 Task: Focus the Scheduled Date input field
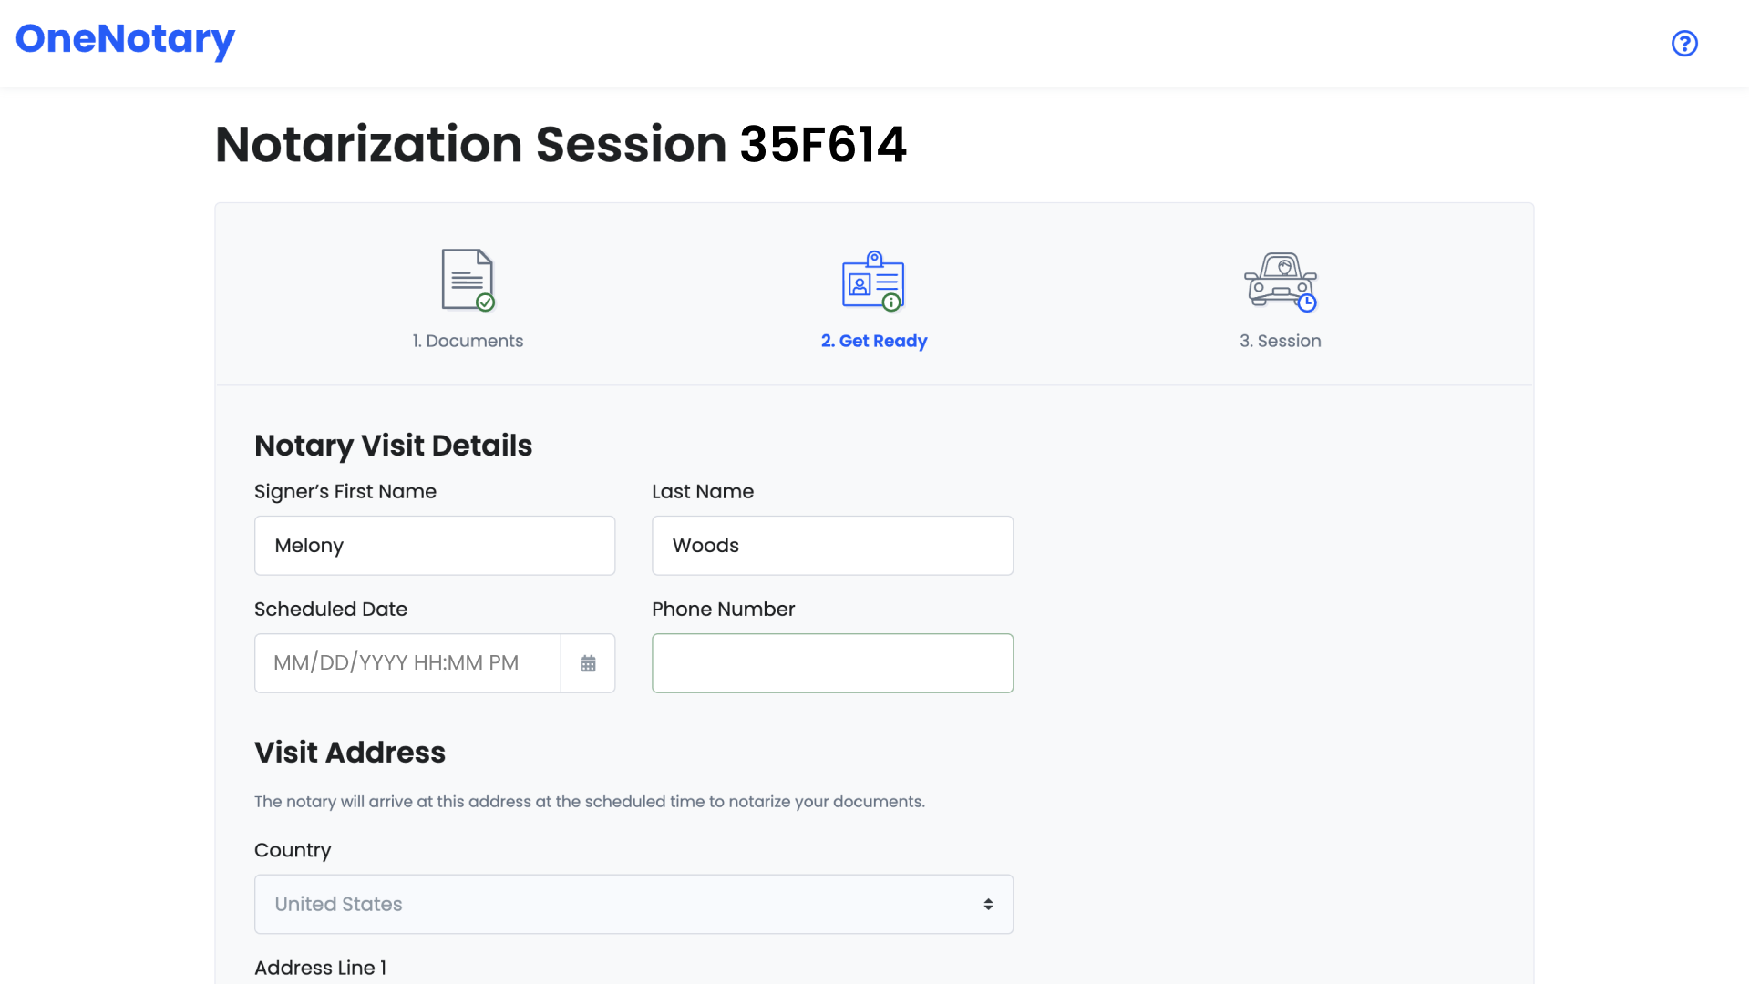click(407, 663)
